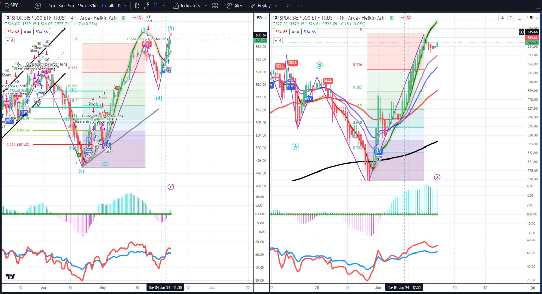Click the 4h chart title SPDR S&P 500 ETF TRUST
Screen dimensions: 542x294
[39, 18]
